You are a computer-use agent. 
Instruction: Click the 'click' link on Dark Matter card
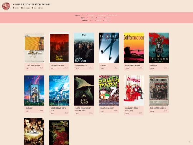pos(91,68)
